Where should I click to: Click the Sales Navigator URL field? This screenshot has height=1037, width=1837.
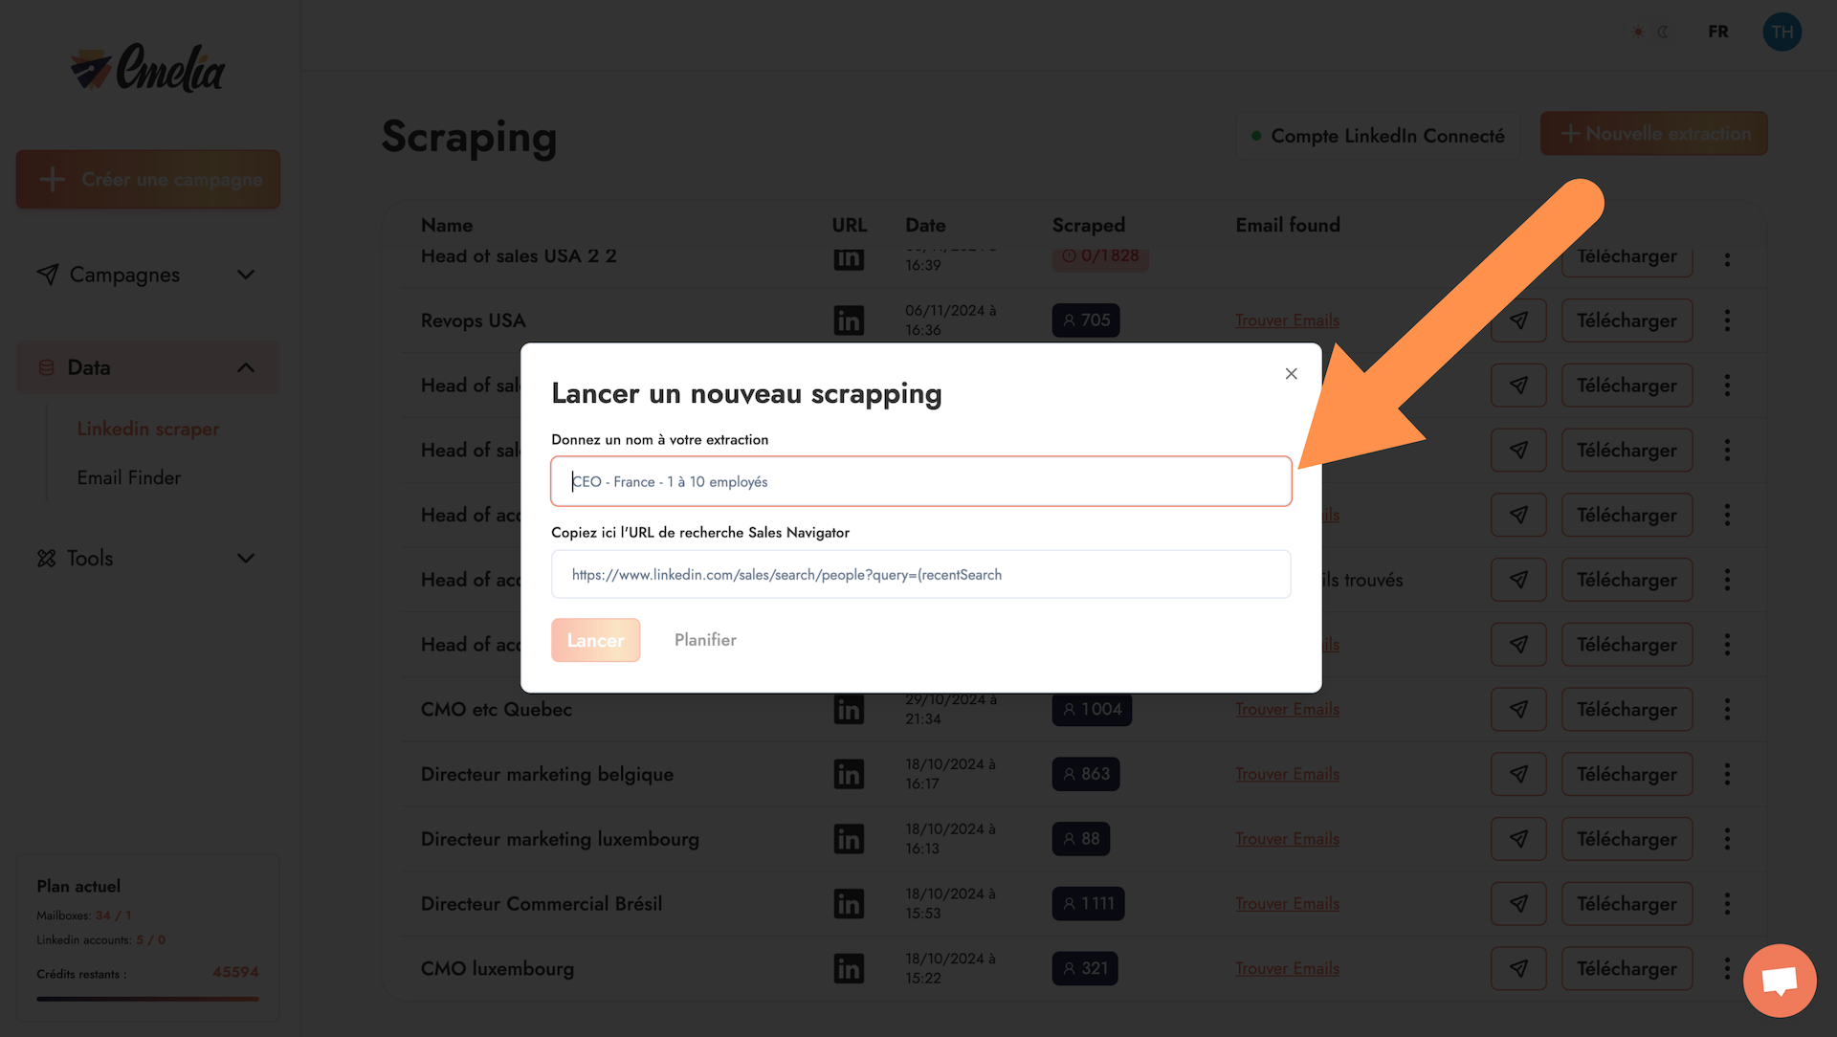click(920, 574)
